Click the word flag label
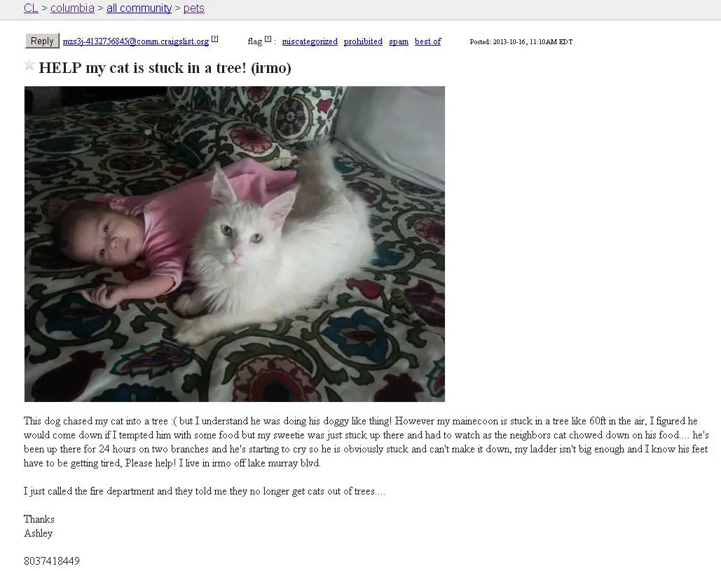This screenshot has width=721, height=571. (x=254, y=41)
